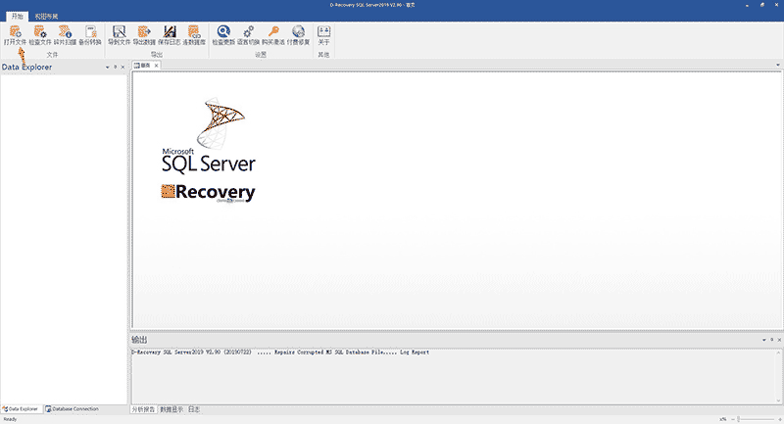Image resolution: width=784 pixels, height=424 pixels.
Task: Open the 备份转换 backup convert tool
Action: coord(90,35)
